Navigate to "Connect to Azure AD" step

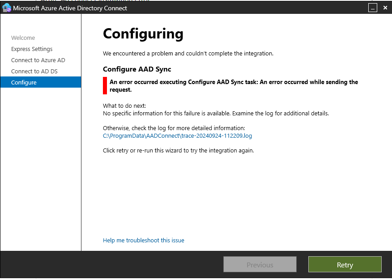[38, 60]
